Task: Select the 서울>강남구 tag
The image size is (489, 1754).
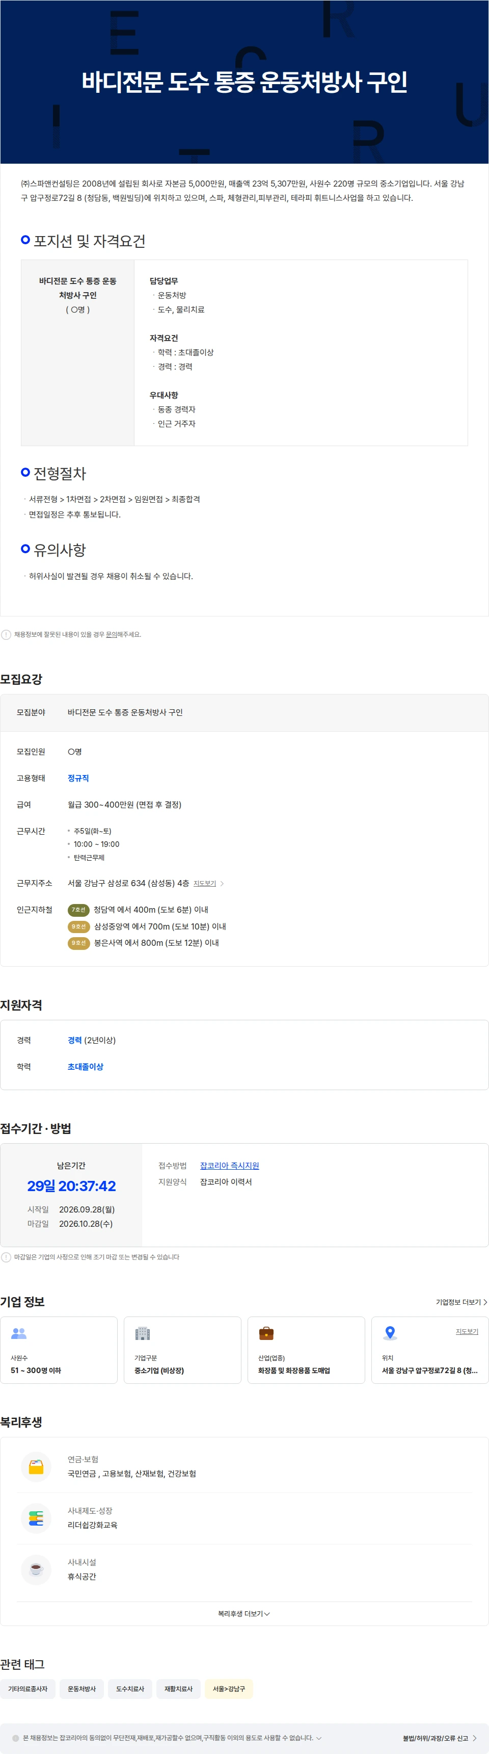Action: [x=229, y=1689]
